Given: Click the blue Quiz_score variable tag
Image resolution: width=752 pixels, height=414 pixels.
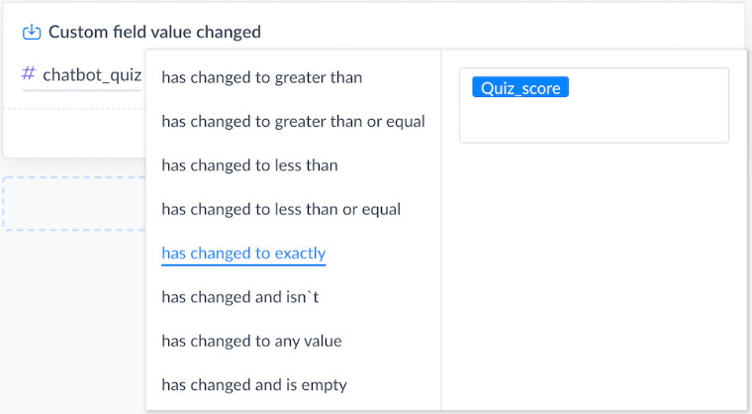Looking at the screenshot, I should [x=520, y=87].
